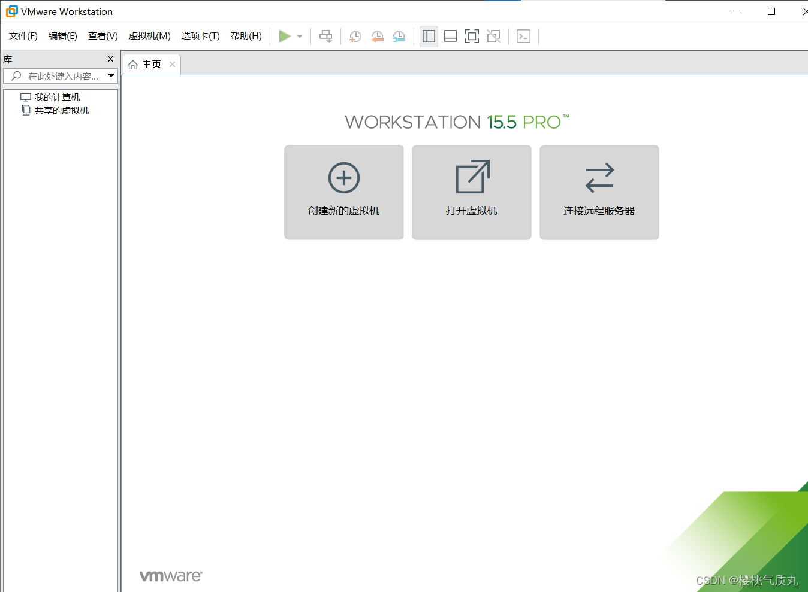The width and height of the screenshot is (808, 592).
Task: Select 我的计算机 in the library tree
Action: click(57, 97)
